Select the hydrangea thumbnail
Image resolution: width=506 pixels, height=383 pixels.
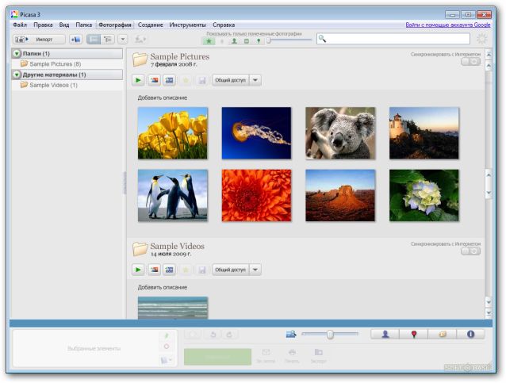pos(424,196)
